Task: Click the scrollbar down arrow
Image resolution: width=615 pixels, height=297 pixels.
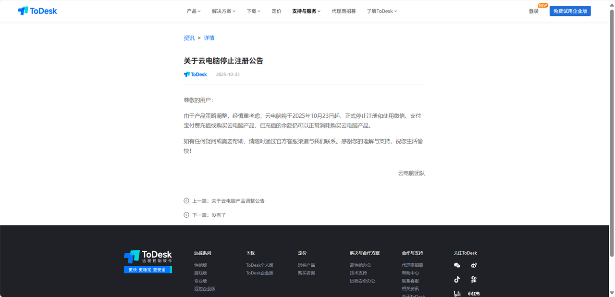Action: tap(612, 294)
